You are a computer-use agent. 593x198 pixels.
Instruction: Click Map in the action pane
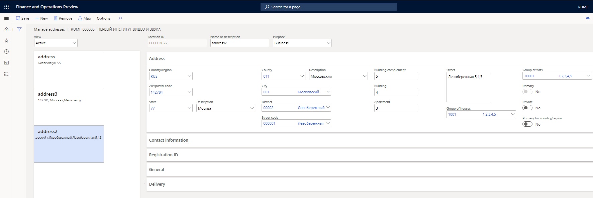[x=85, y=18]
